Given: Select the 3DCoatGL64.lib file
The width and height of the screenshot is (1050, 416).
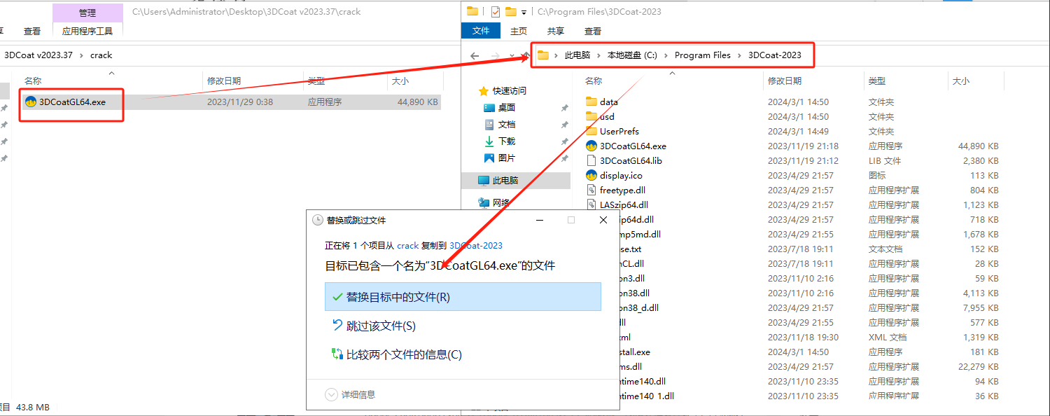Looking at the screenshot, I should coord(630,160).
